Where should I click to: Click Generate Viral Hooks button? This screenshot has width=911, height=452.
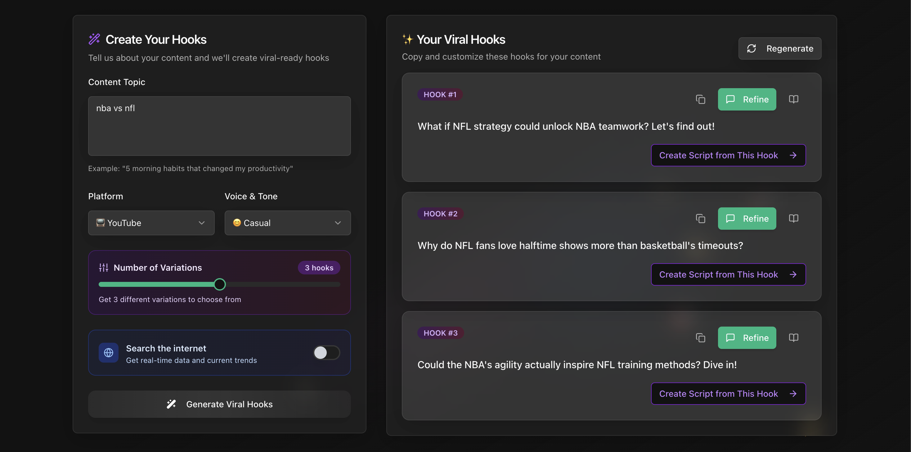tap(219, 404)
